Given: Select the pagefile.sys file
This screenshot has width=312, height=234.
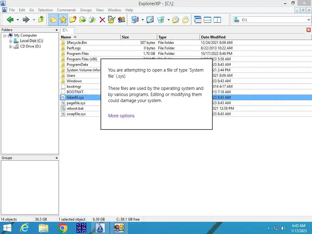Looking at the screenshot, I should [76, 103].
